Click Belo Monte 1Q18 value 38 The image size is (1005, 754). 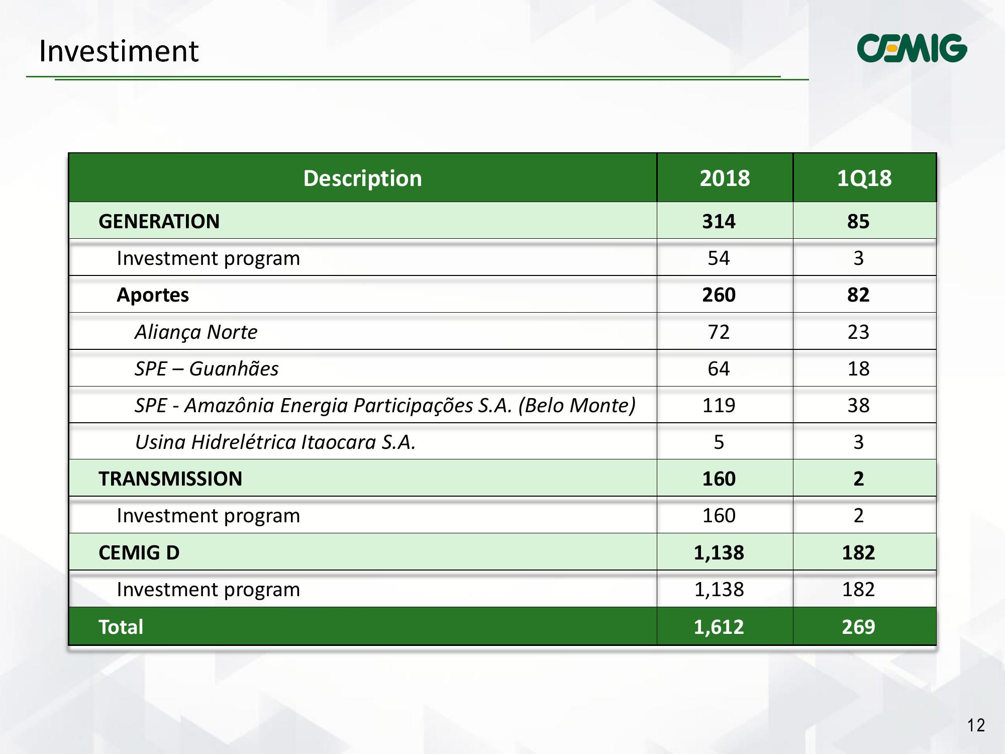pos(858,405)
